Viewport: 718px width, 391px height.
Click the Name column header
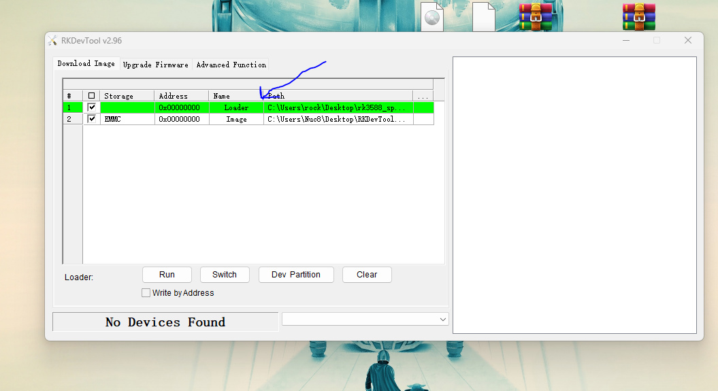[236, 96]
